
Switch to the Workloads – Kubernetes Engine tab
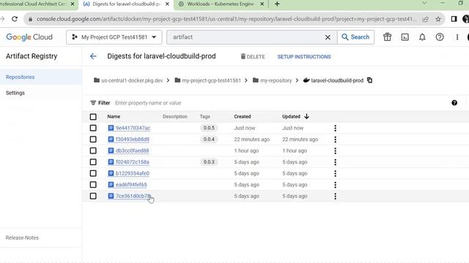click(x=221, y=4)
